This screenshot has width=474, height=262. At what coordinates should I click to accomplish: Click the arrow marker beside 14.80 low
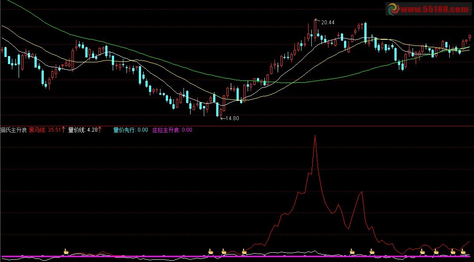coord(222,118)
